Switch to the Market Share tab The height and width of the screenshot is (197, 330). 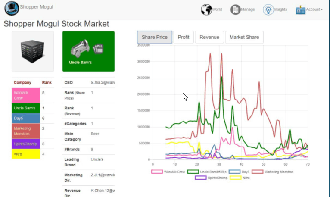point(244,38)
